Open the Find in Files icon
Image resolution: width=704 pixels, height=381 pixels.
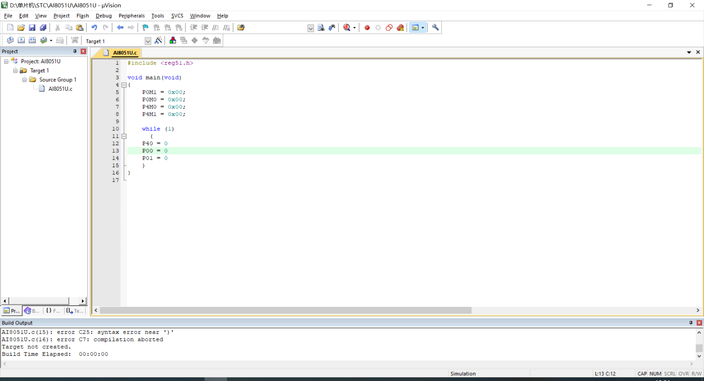tap(241, 27)
